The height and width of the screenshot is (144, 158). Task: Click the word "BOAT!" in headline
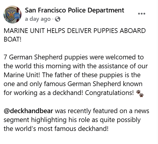12,39
